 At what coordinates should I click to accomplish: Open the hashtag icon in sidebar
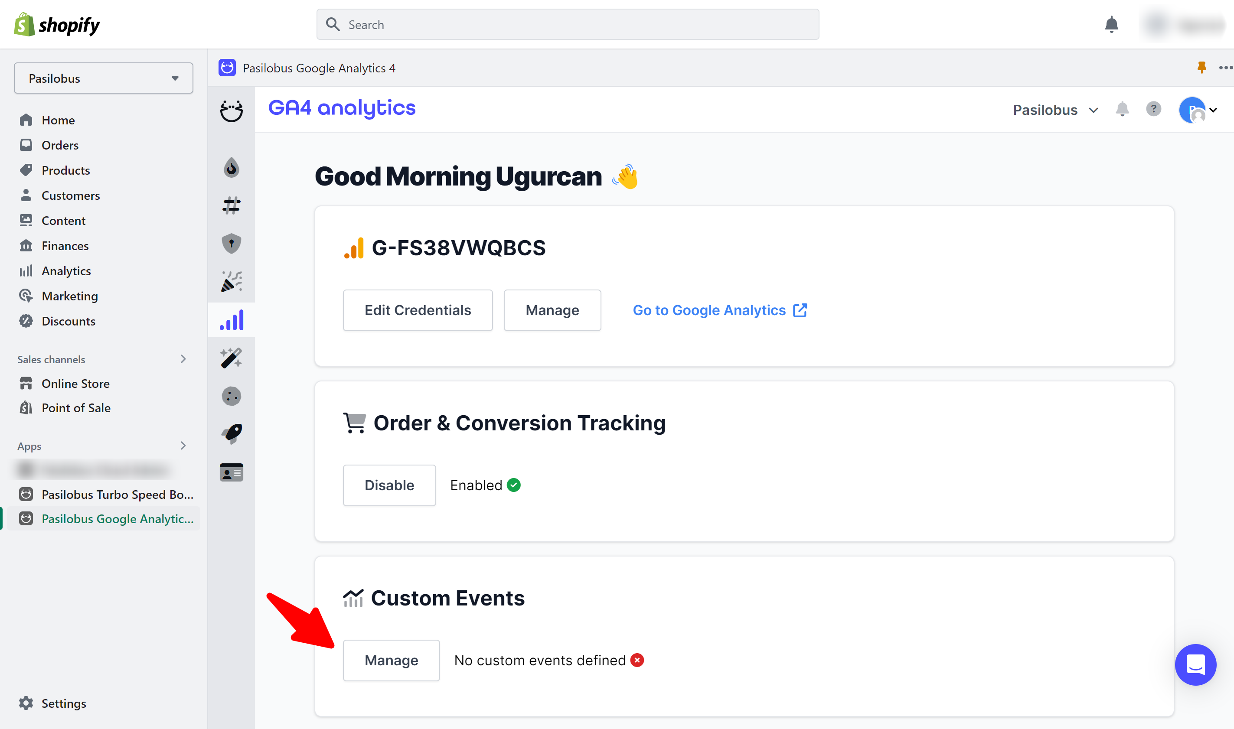point(231,205)
